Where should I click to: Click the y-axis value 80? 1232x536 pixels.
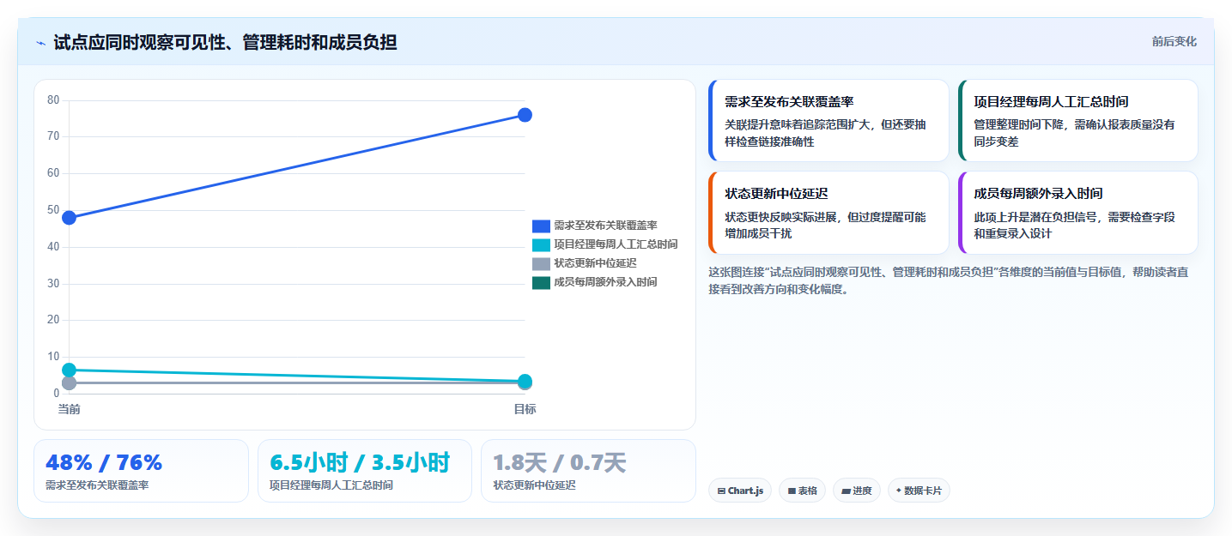(x=53, y=100)
